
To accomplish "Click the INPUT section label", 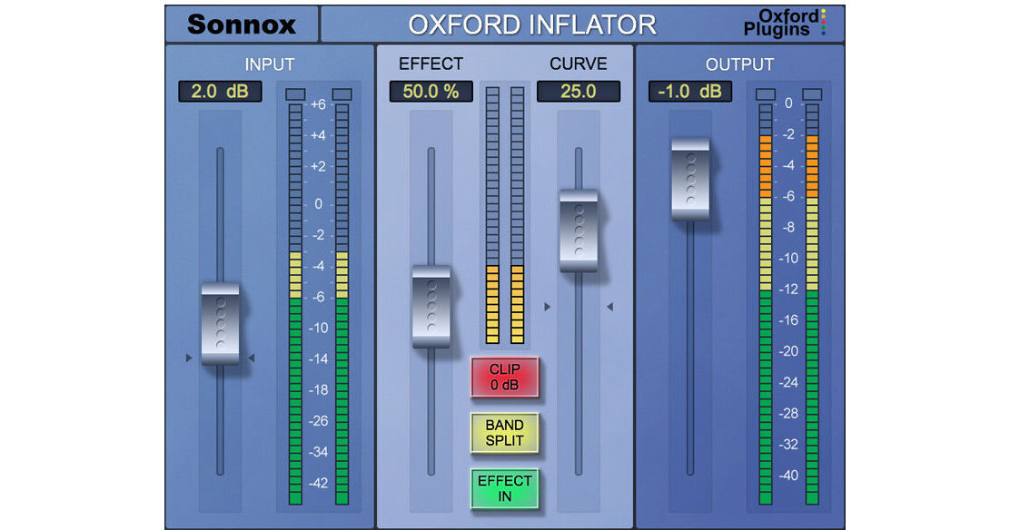I will [x=269, y=64].
